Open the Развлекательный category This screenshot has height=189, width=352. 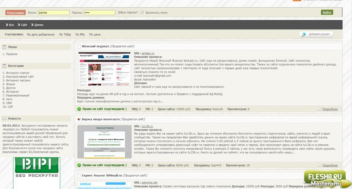[18, 95]
